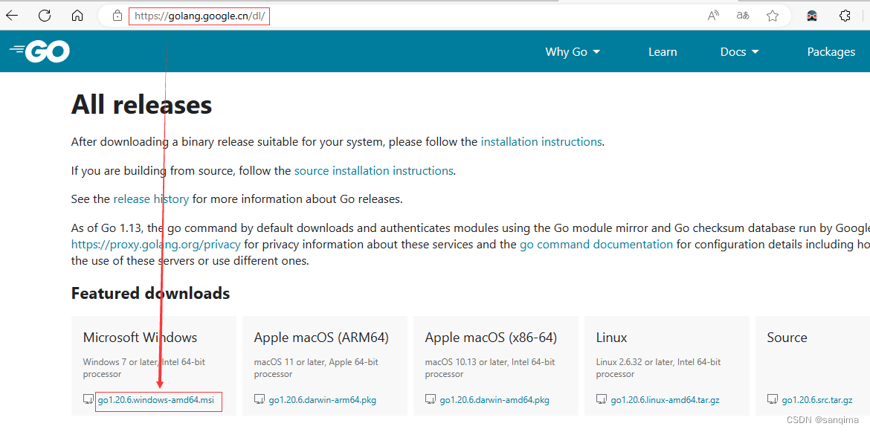Open the source installation instructions link

(373, 171)
